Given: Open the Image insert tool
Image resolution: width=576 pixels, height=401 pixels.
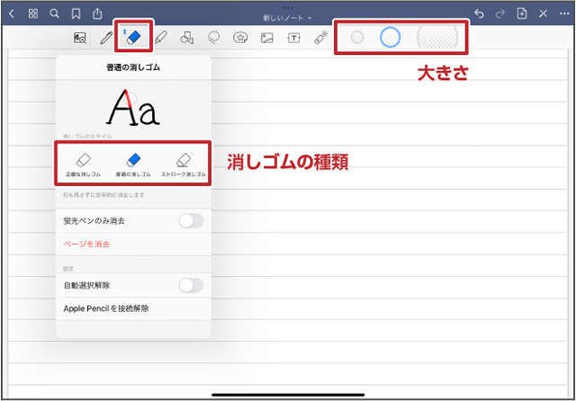Looking at the screenshot, I should click(x=267, y=38).
